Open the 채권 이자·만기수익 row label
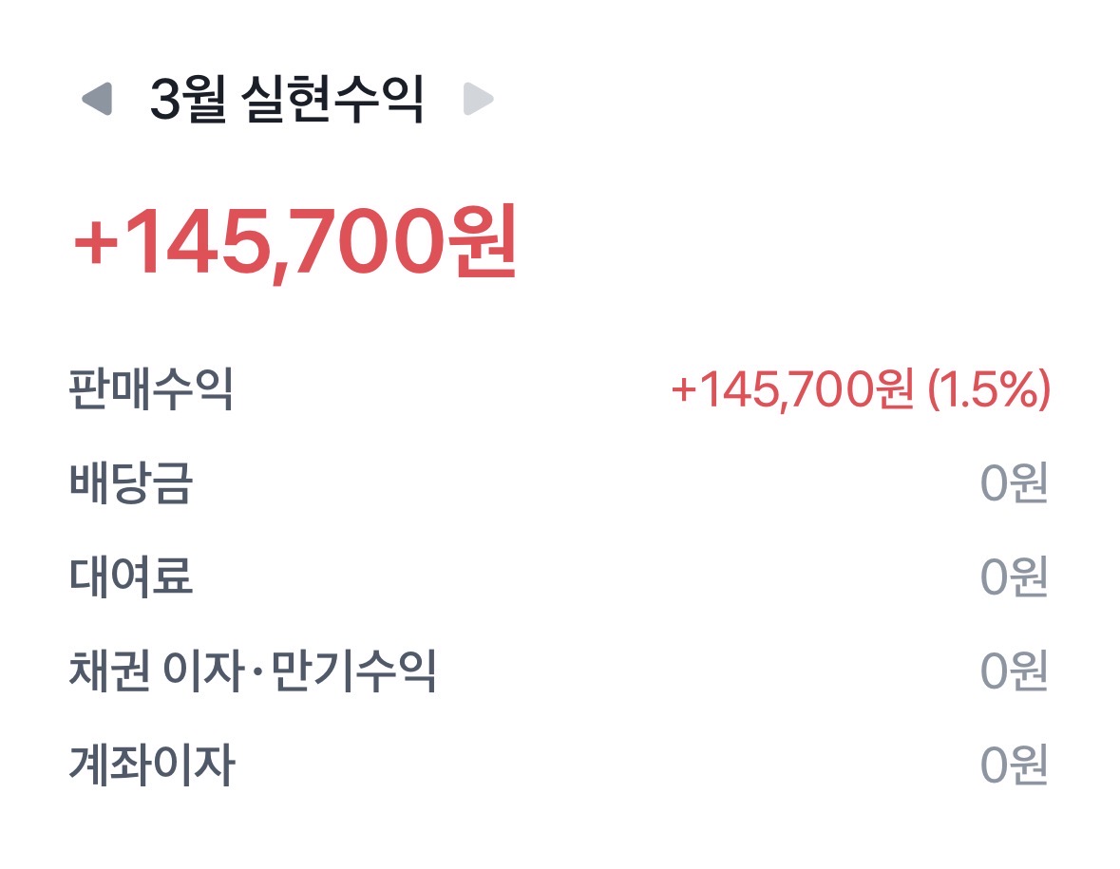1120x869 pixels. 252,671
